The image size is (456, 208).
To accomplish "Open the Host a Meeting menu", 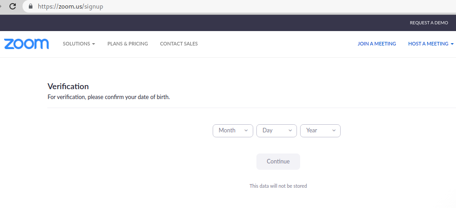I will pos(431,44).
